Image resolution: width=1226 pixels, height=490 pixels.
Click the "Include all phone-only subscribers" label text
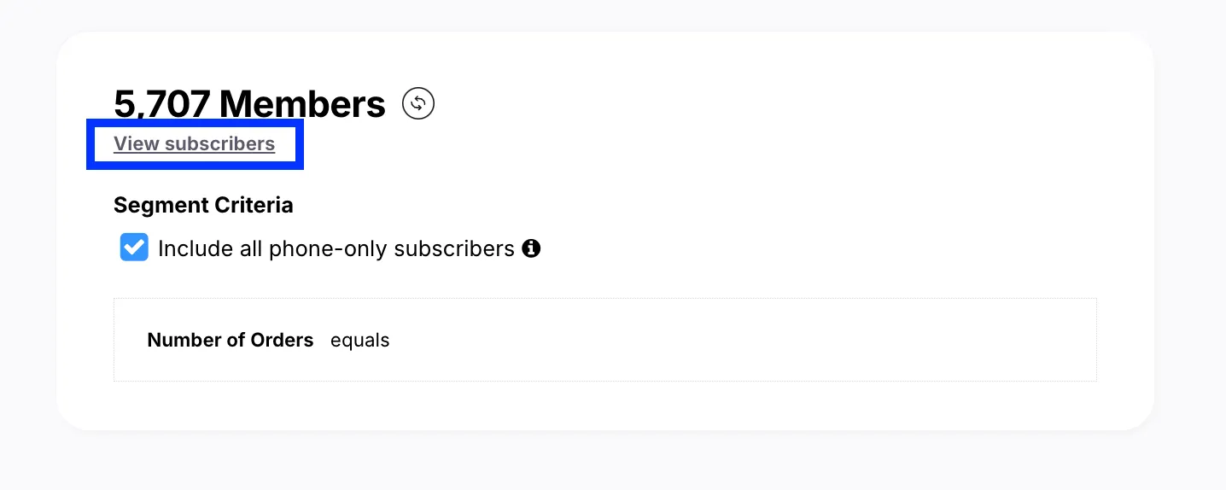coord(336,248)
